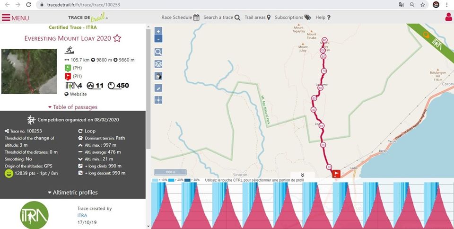Screen dimensions: 454x229
Task: Click the trail running activity icon
Action: click(69, 50)
